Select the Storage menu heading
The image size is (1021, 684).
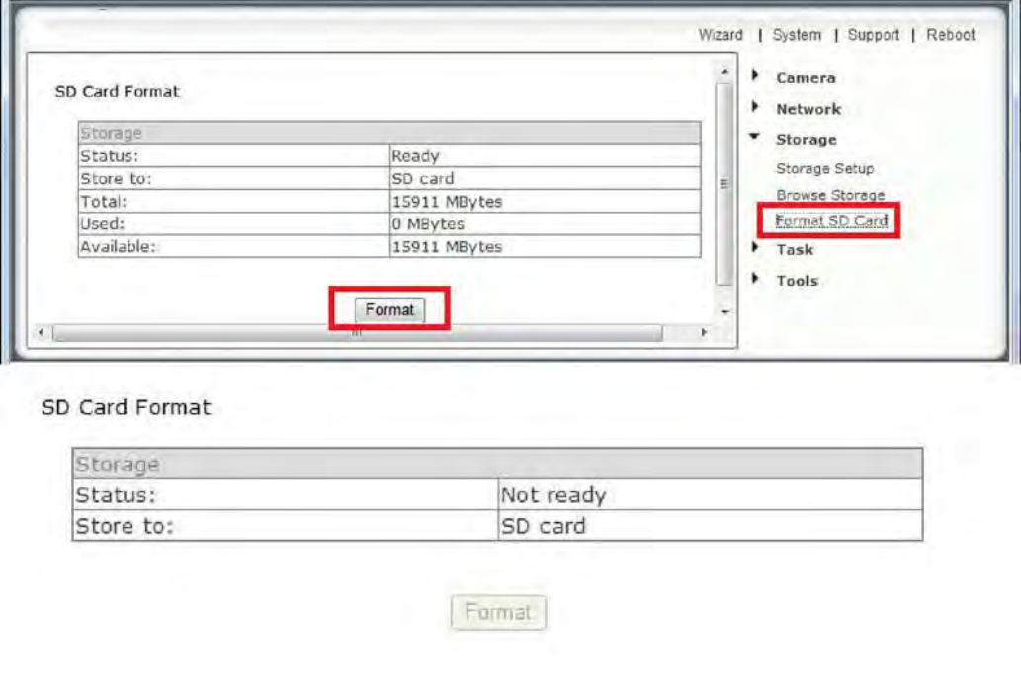click(x=807, y=140)
